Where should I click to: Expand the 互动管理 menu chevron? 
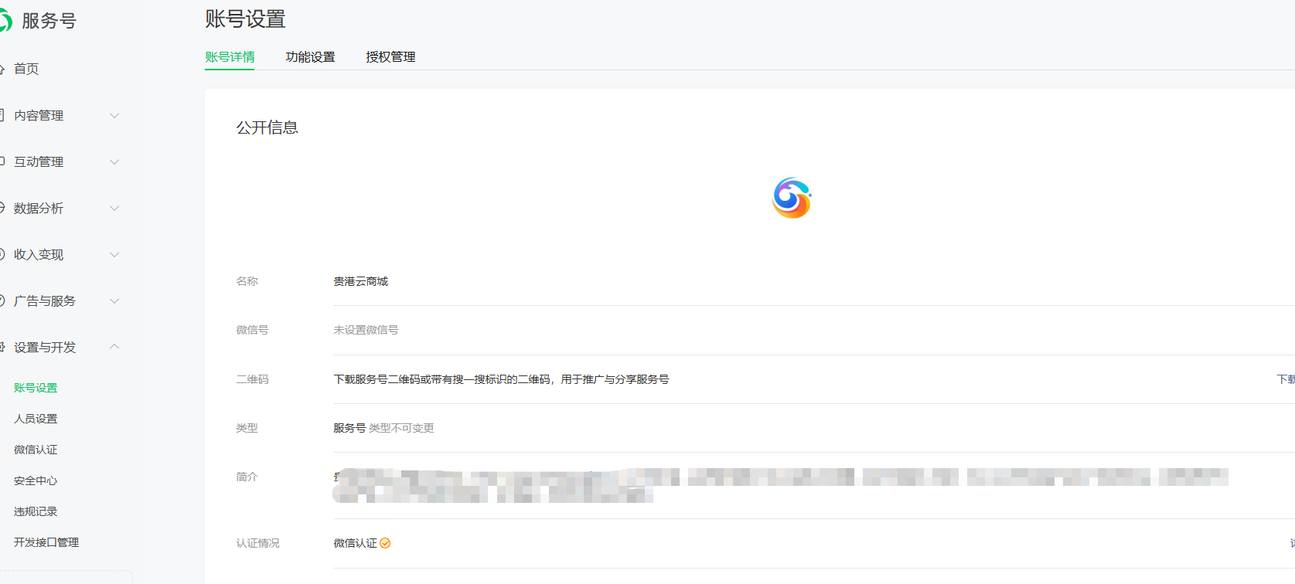pyautogui.click(x=114, y=162)
